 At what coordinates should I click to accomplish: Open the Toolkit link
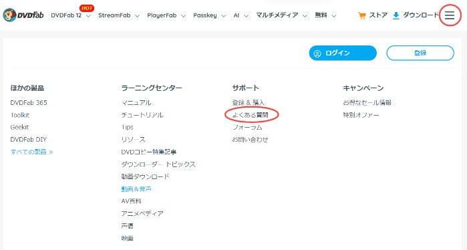(19, 115)
